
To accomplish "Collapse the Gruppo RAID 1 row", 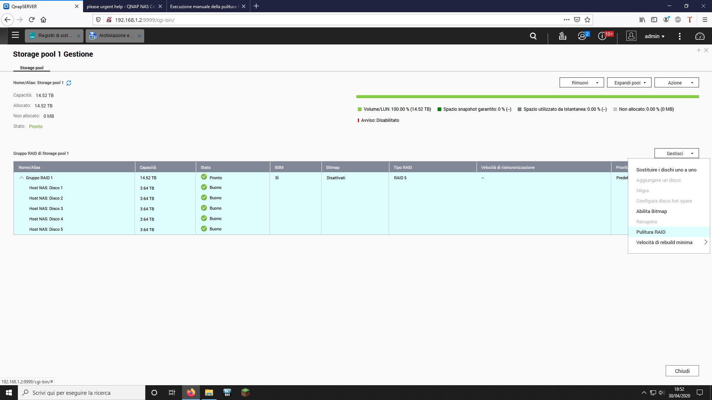I will click(x=22, y=178).
